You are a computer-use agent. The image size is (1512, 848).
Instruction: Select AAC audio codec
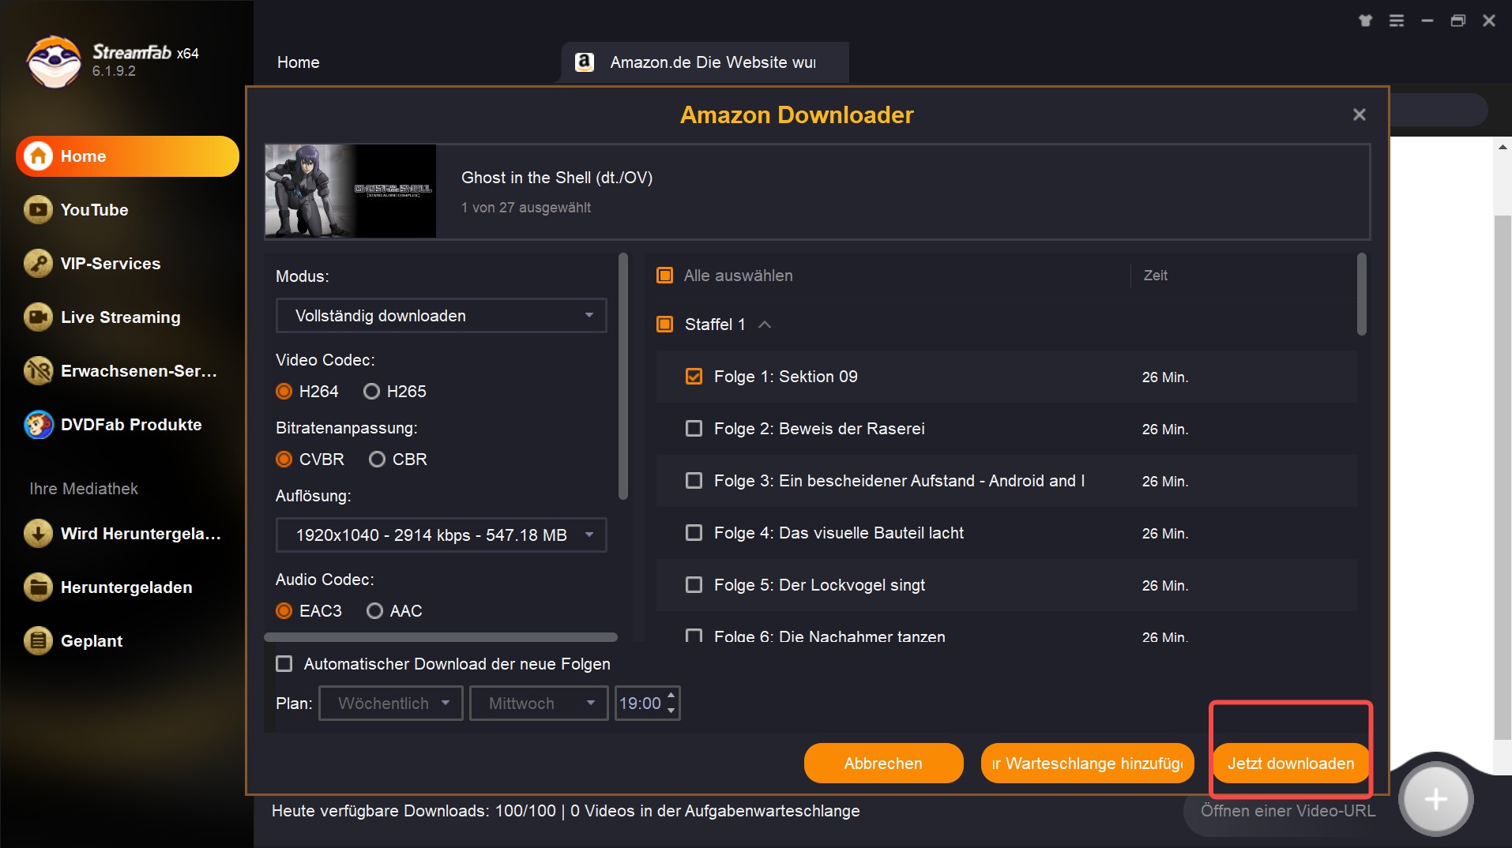pos(374,611)
